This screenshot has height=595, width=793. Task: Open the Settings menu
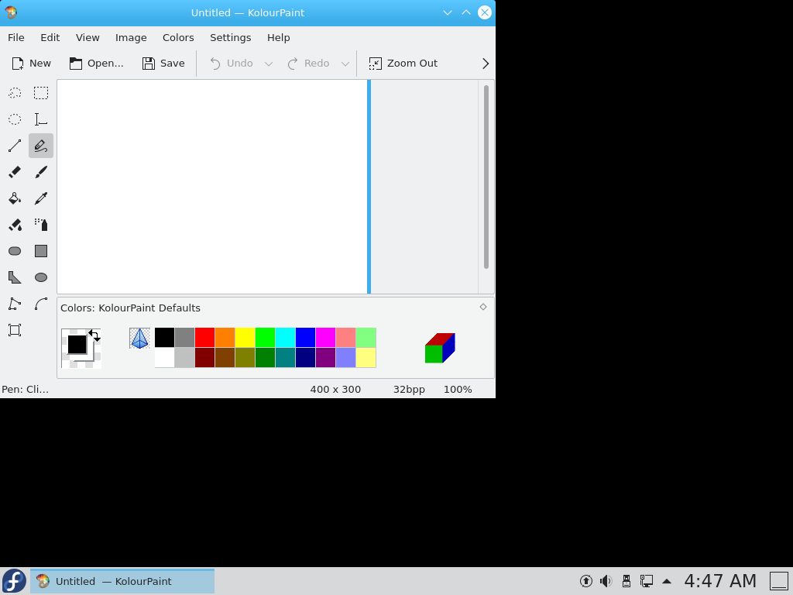231,37
